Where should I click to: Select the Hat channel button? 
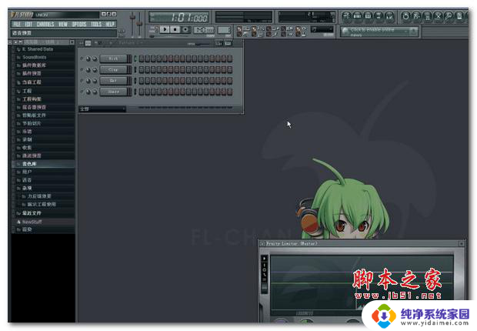(113, 81)
